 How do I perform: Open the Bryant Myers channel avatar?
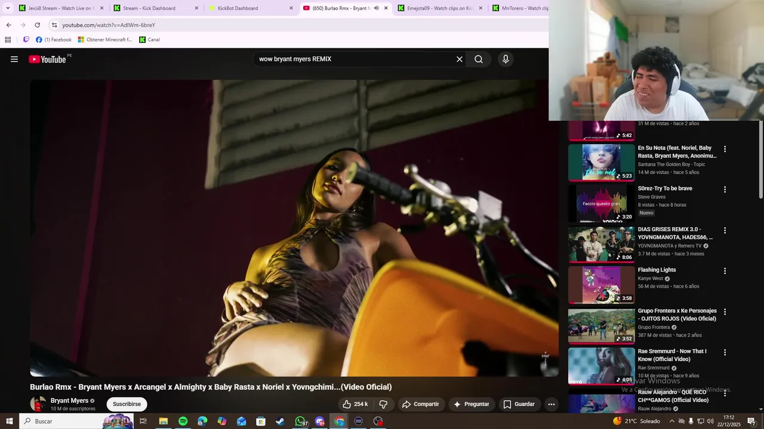click(38, 404)
